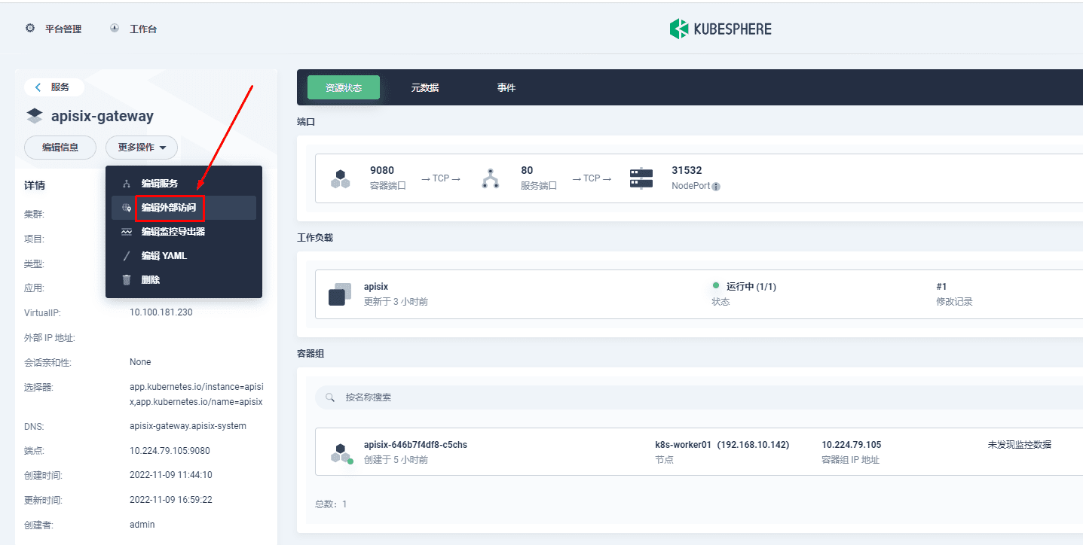
Task: Click the edit external access globe icon
Action: 127,208
